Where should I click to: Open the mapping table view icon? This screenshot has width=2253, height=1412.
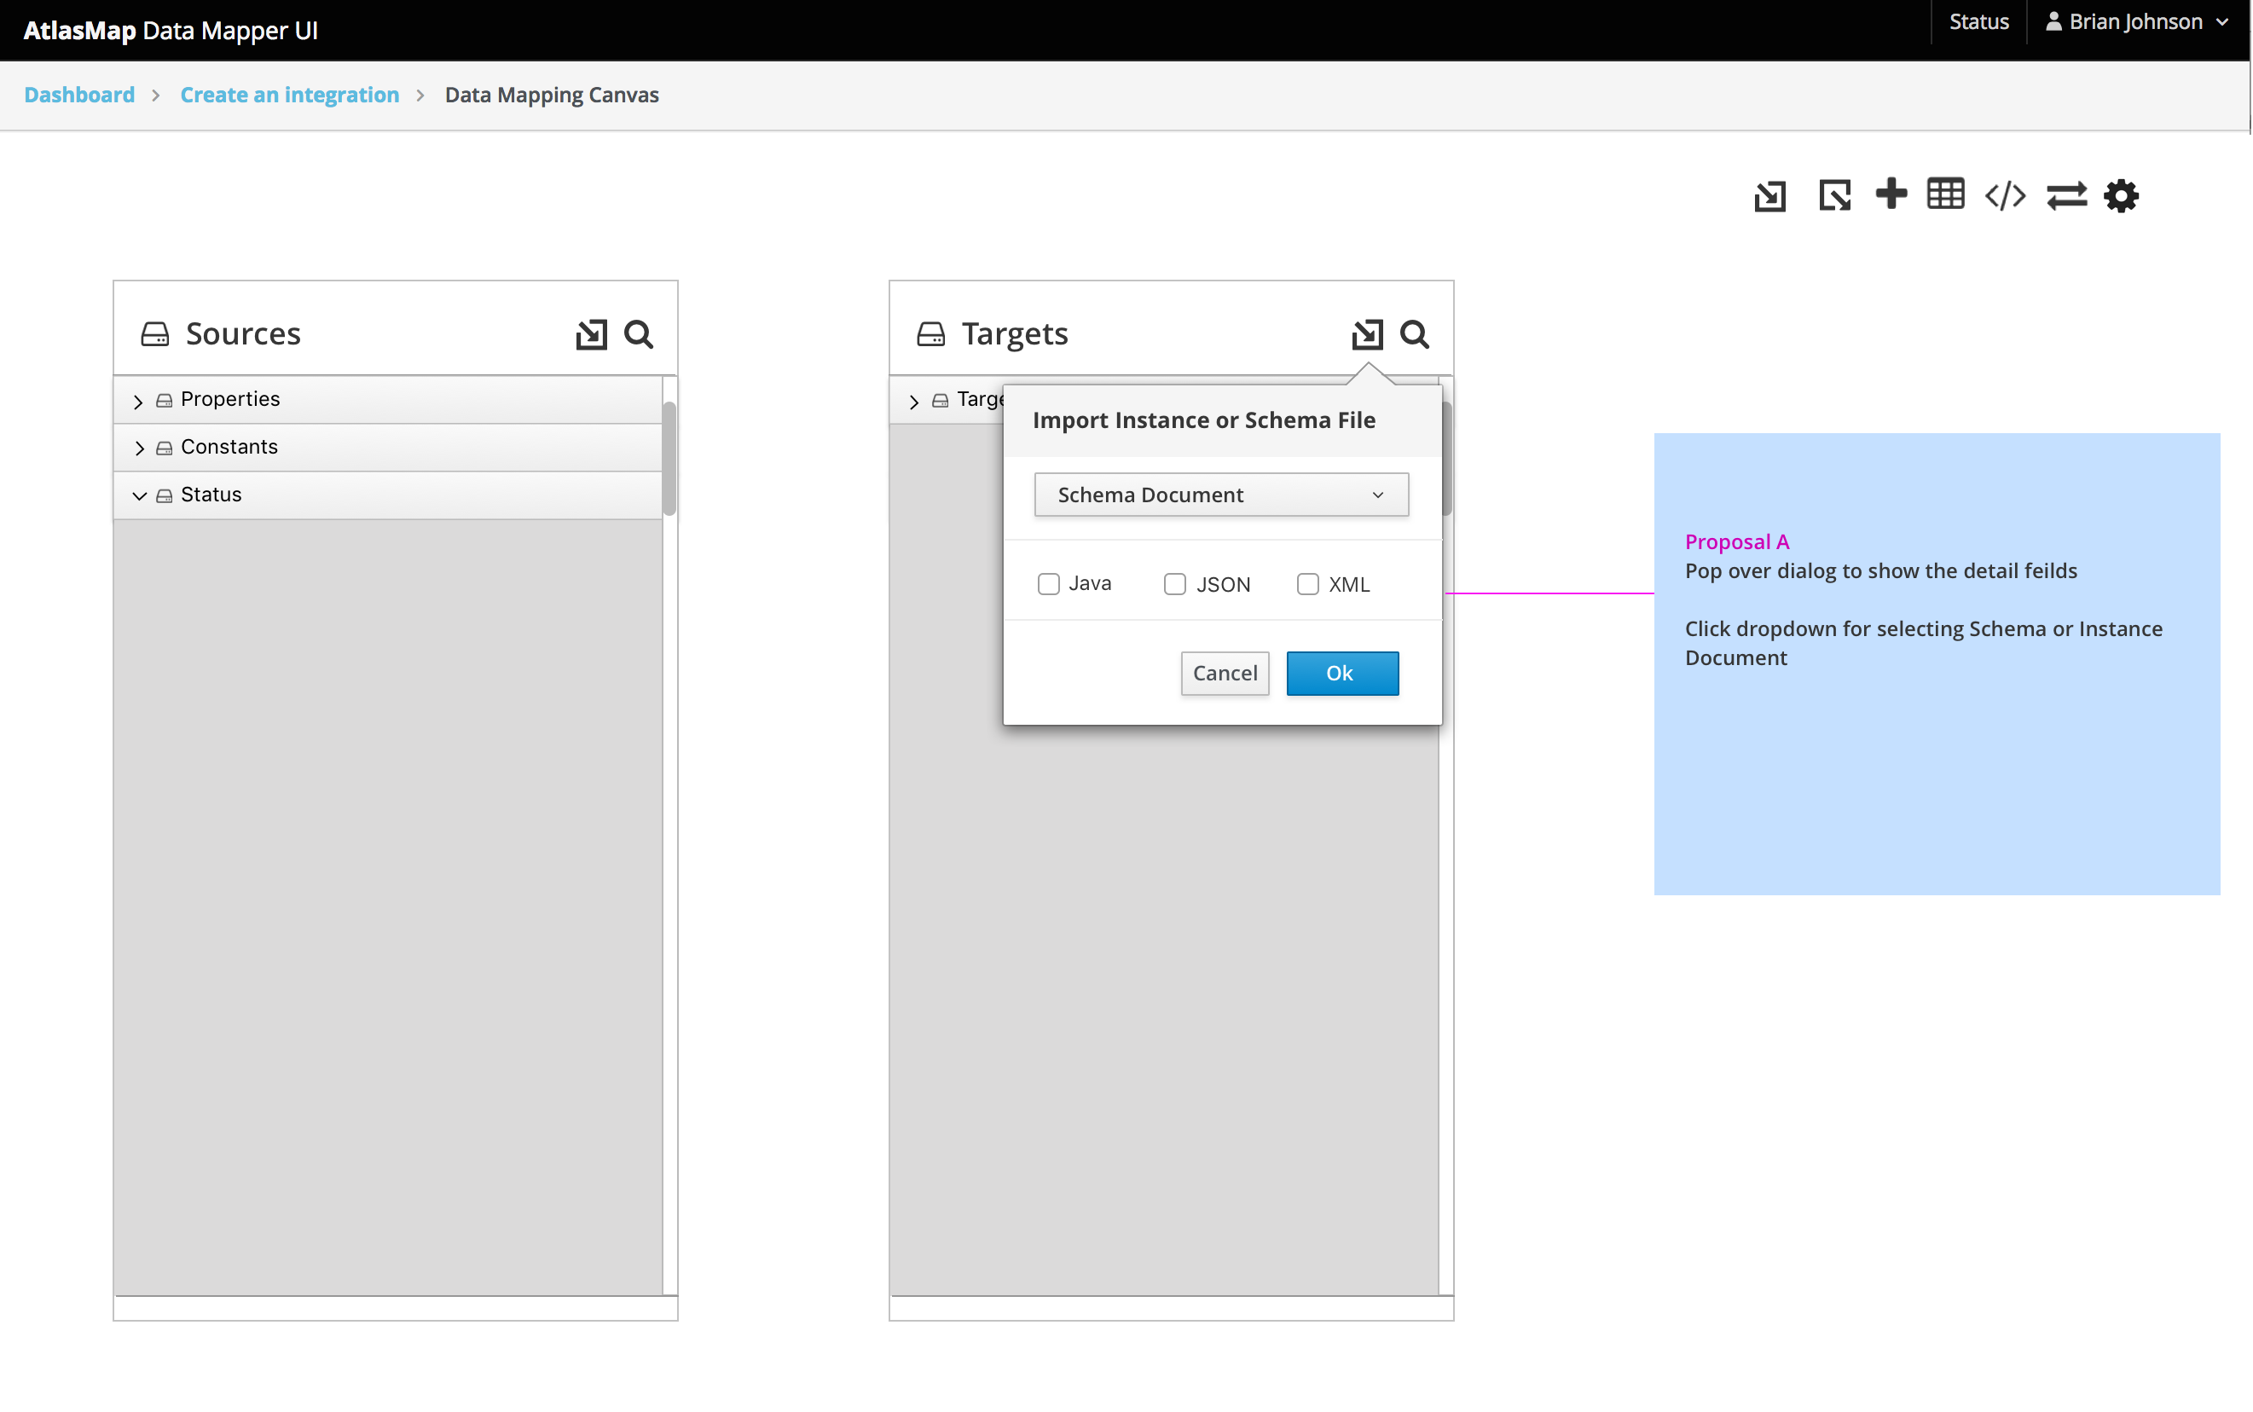1945,194
